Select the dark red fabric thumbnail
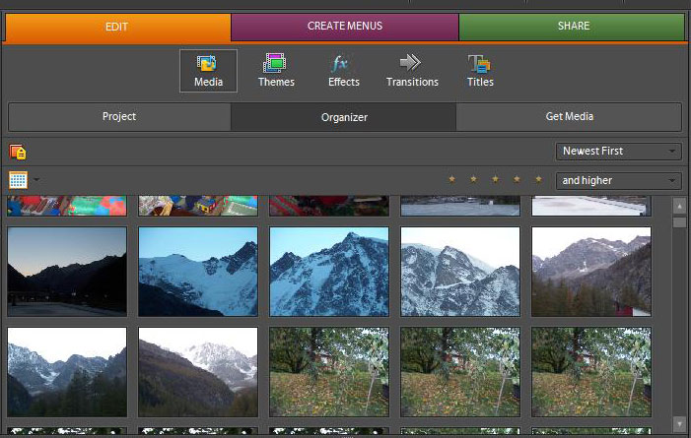 click(329, 206)
